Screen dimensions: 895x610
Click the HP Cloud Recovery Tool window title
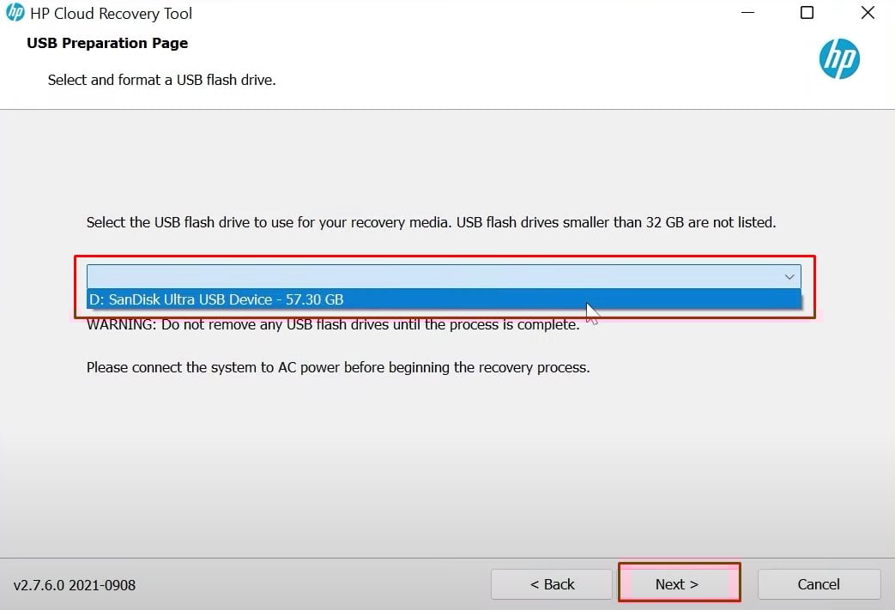(112, 13)
